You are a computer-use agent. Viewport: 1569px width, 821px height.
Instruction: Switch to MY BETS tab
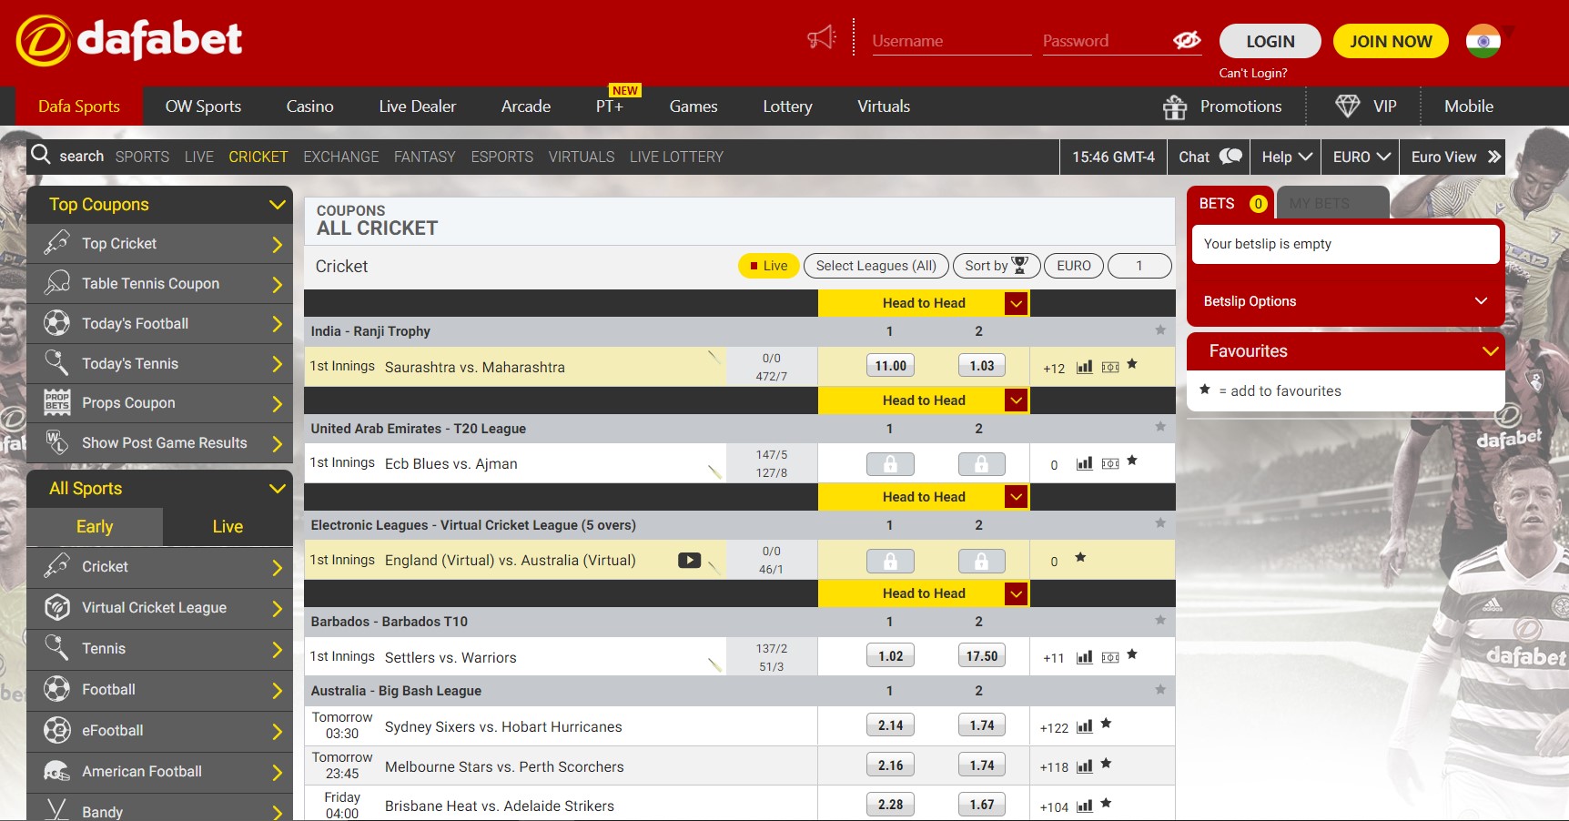tap(1332, 203)
